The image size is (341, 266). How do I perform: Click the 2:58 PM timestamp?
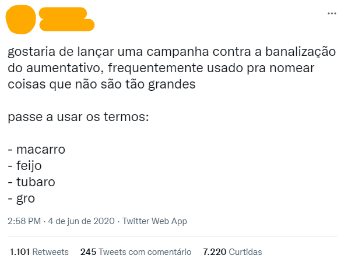pos(24,221)
